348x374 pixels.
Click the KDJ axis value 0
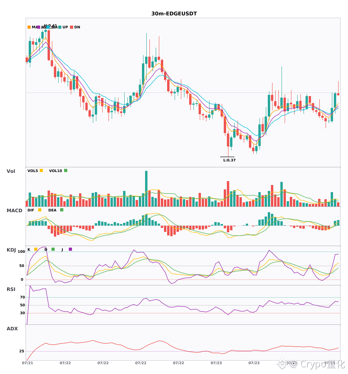[x=22, y=280]
